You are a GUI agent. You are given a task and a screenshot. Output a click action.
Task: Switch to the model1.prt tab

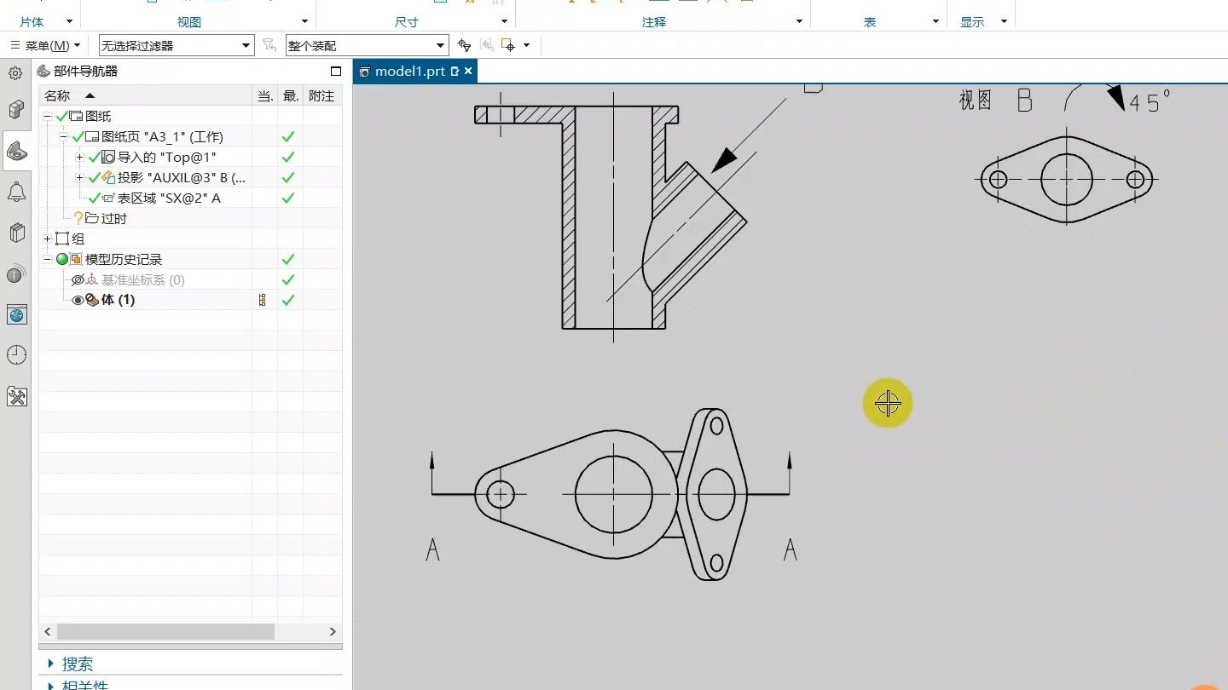pyautogui.click(x=410, y=72)
